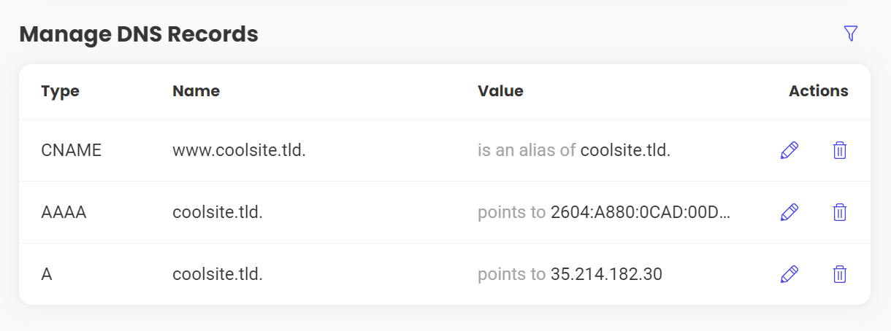Delete the A record trash icon

coord(840,274)
